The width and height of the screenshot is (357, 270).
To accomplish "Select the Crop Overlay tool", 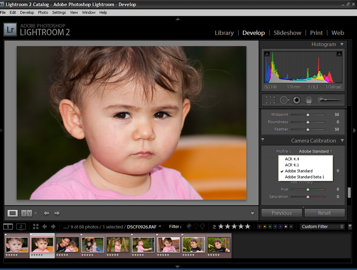I will [270, 100].
